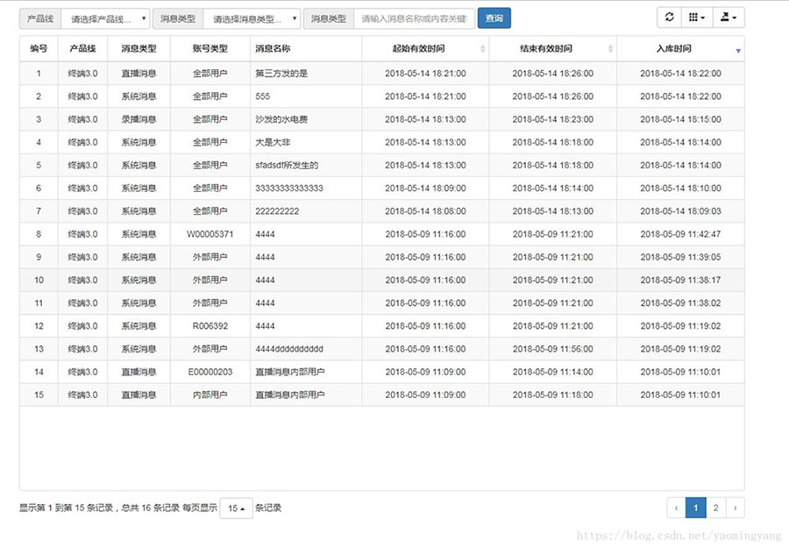
Task: Toggle sort order on 入库时间 column
Action: (679, 49)
